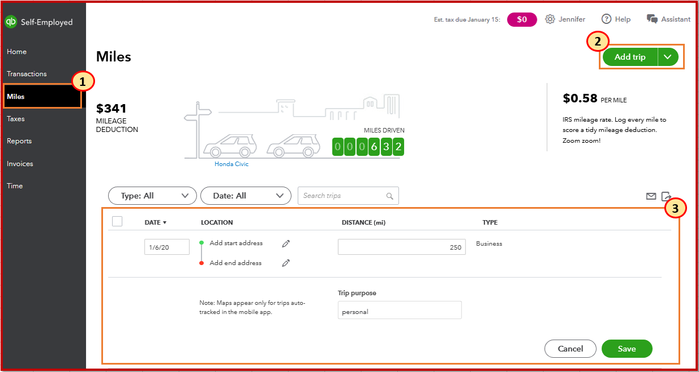Edit end address with pencil icon
699x372 pixels.
(x=286, y=263)
